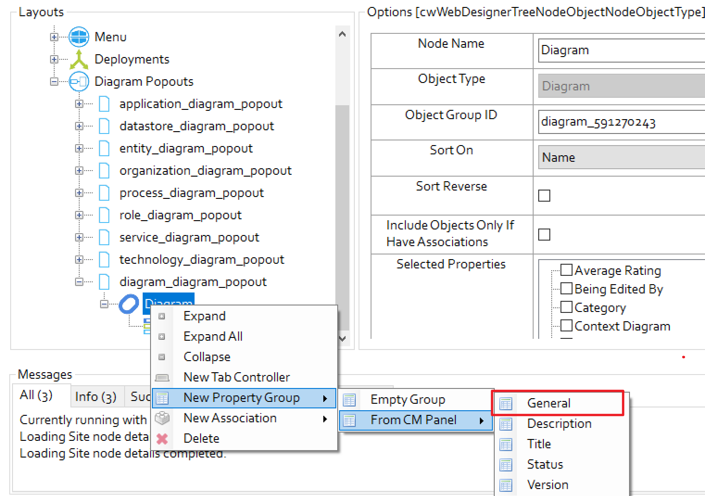This screenshot has height=496, width=705.
Task: Expand the datastore_diagram_popout node
Action: pyautogui.click(x=79, y=126)
